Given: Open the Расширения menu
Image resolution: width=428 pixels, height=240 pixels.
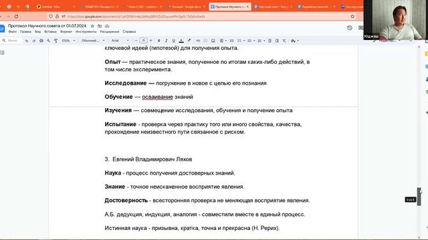Looking at the screenshot, I should click(110, 32).
